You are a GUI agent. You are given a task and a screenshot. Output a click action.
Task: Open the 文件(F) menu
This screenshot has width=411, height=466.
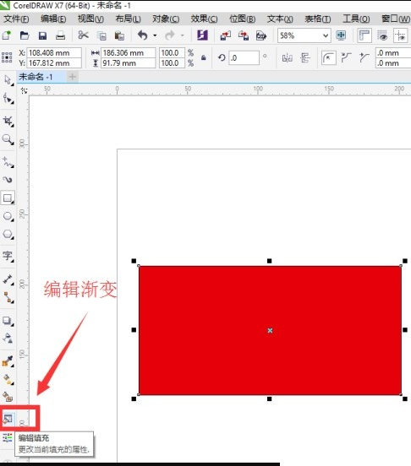click(x=16, y=19)
